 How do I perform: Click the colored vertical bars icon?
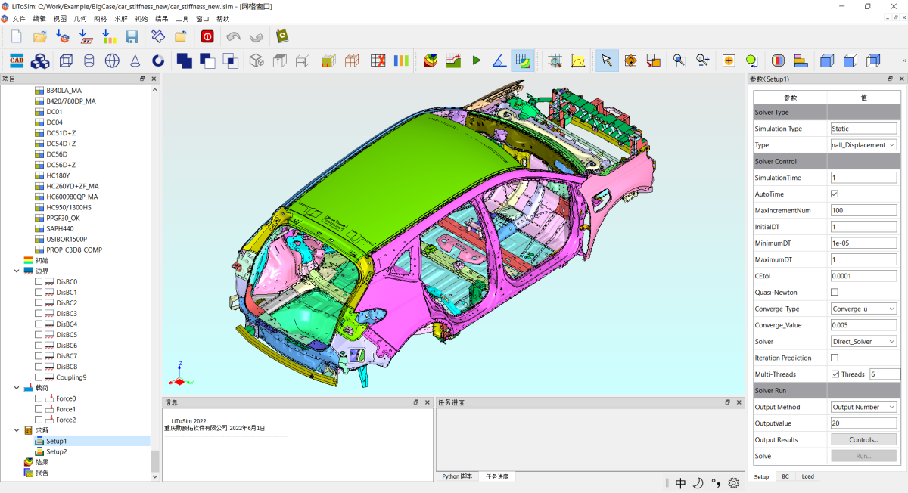pos(401,60)
